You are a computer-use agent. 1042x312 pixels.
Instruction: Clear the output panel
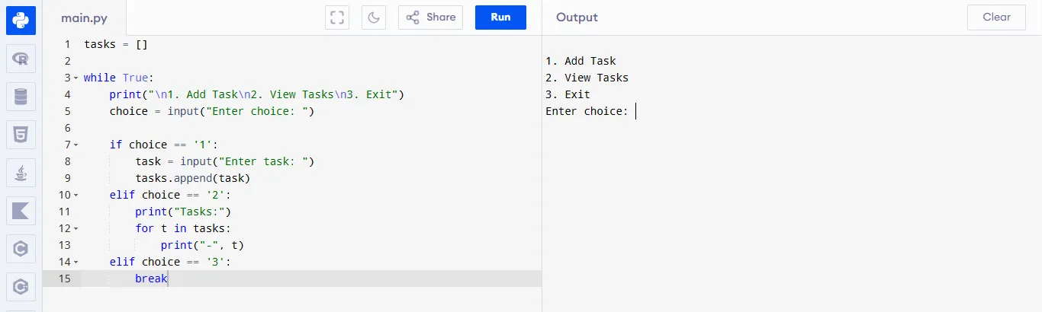[996, 18]
